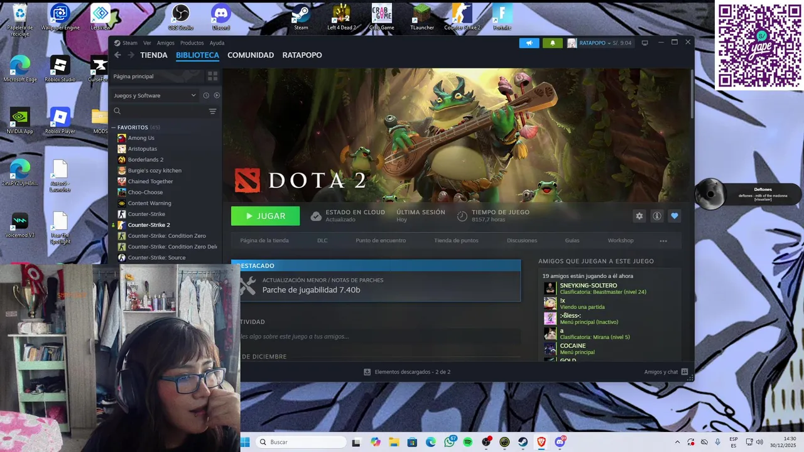Switch Steam to Big Picture mode
Screen dimensions: 804x452
pyautogui.click(x=644, y=43)
